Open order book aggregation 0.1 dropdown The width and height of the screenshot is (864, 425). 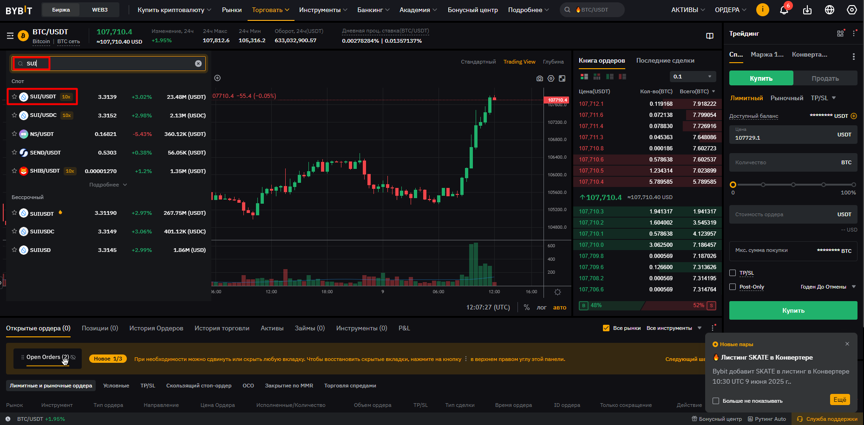tap(693, 77)
